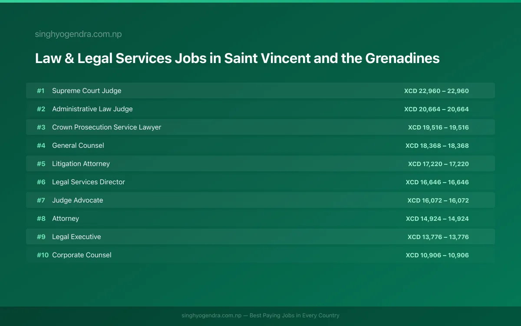Select the Legal Executive job title
Screen dimensions: 521x326
pos(76,237)
